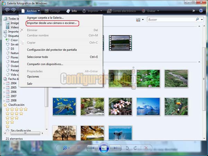Expand the 2008 date node
The width and height of the screenshot is (208, 156).
click(4, 101)
